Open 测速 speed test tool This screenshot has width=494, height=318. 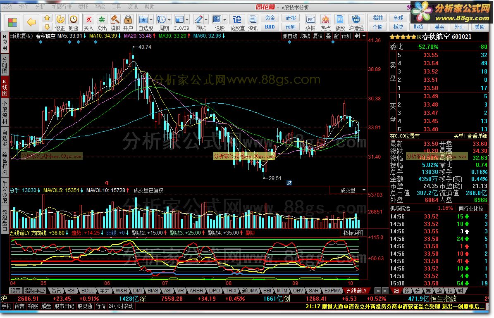[74, 23]
